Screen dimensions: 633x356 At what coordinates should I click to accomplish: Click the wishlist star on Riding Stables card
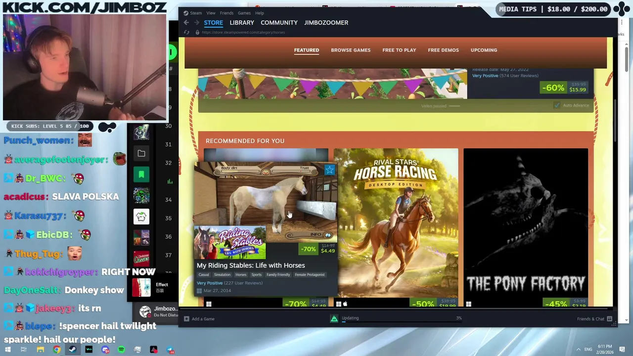coord(329,171)
